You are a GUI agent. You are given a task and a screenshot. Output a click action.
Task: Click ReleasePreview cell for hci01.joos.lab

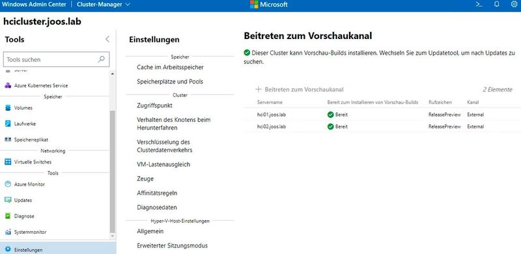pyautogui.click(x=445, y=115)
